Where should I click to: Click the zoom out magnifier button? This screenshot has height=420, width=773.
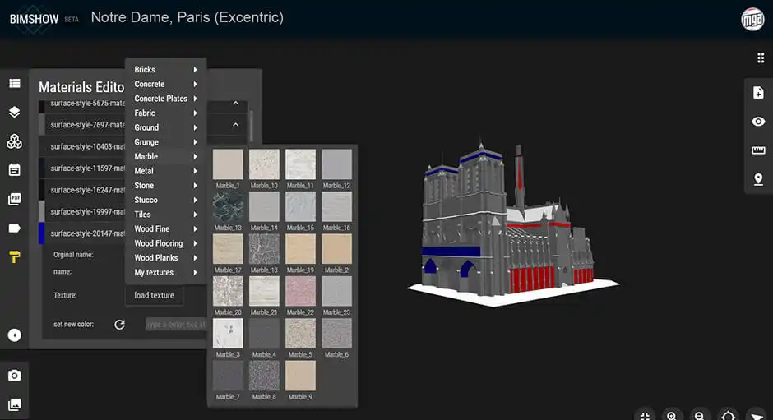click(700, 416)
